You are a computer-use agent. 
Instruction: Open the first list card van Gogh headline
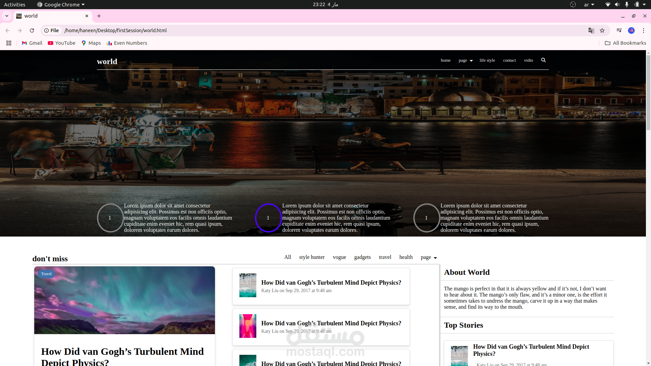point(331,283)
